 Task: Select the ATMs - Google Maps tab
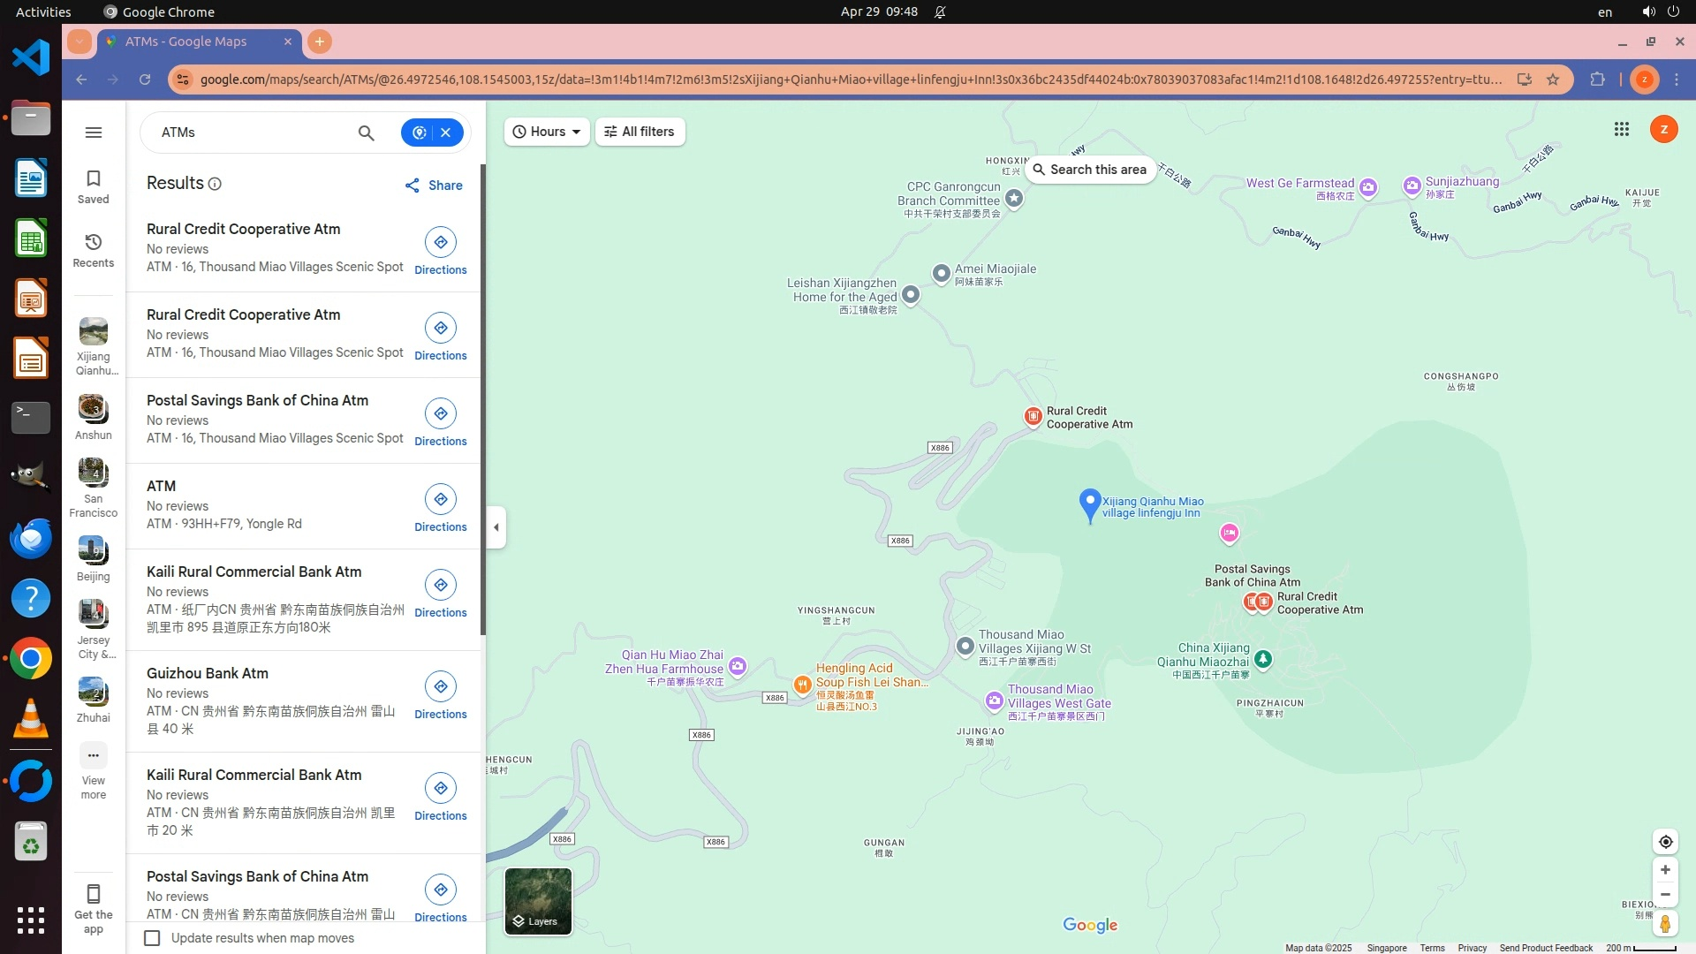pos(185,42)
